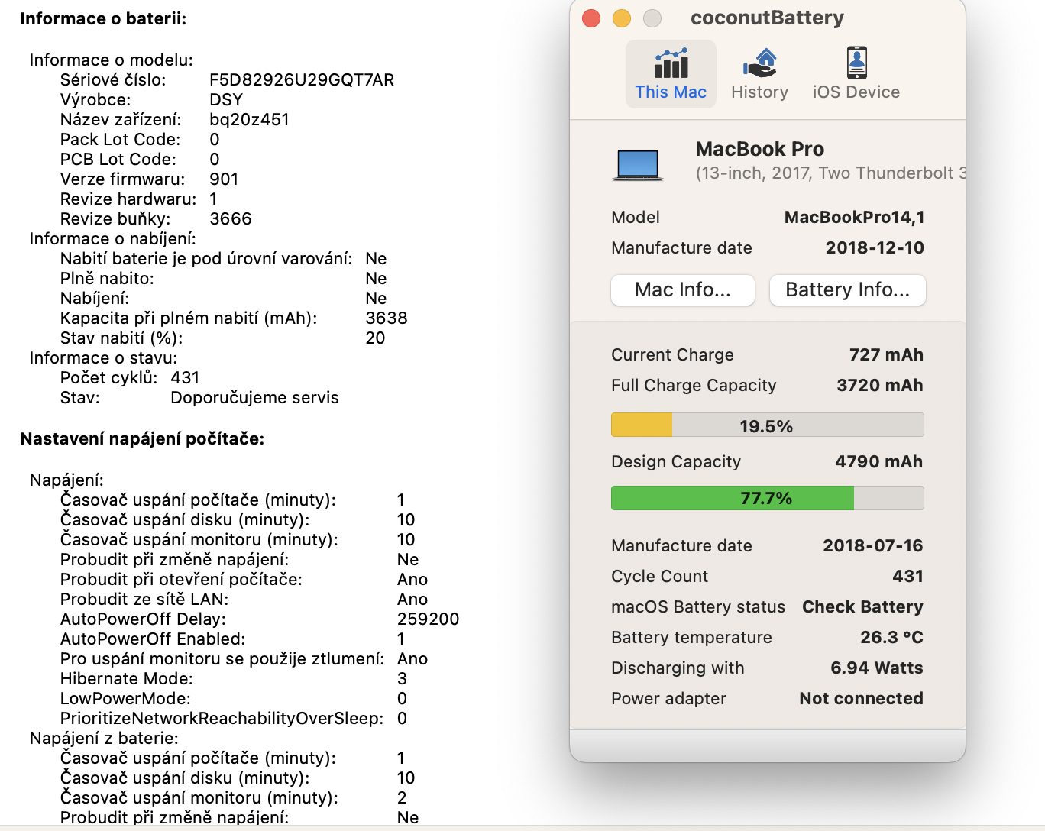Click the MacBook Pro laptop icon
Viewport: 1045px width, 831px height.
[637, 163]
